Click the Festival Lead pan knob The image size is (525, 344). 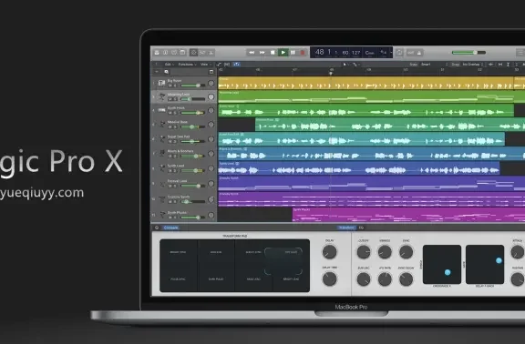pos(211,184)
